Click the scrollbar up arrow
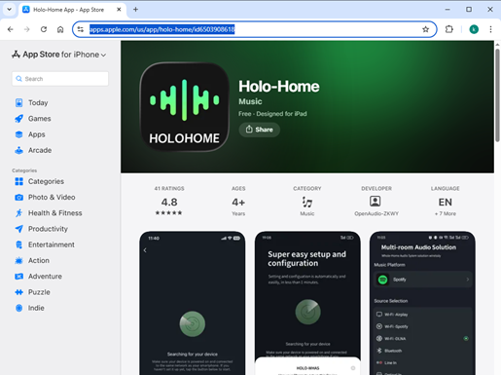501x375 pixels. pos(497,45)
